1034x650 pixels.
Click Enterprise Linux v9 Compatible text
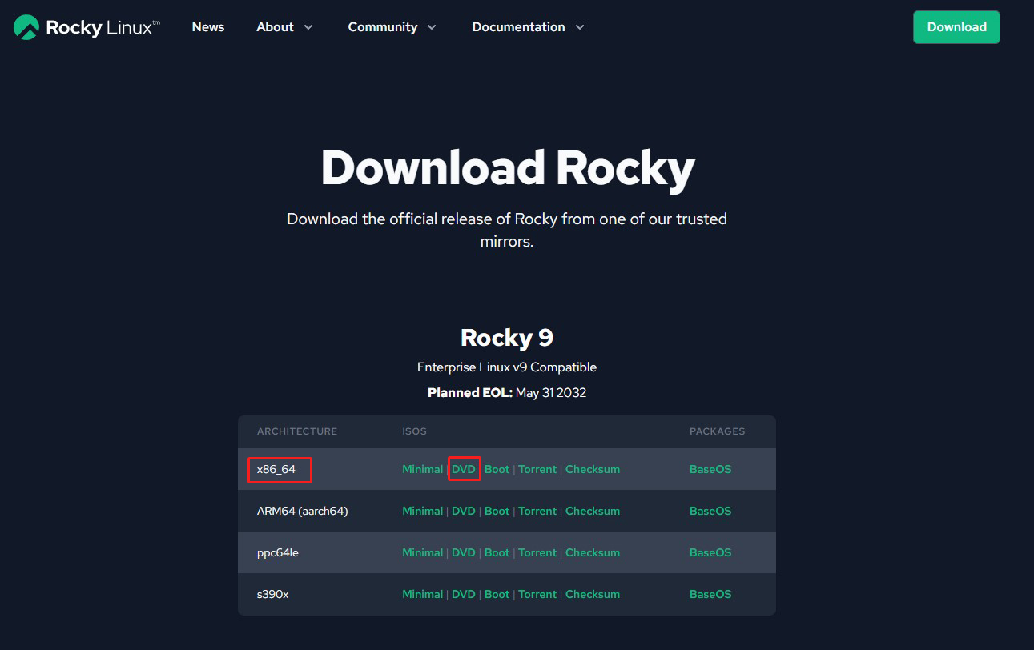click(507, 367)
